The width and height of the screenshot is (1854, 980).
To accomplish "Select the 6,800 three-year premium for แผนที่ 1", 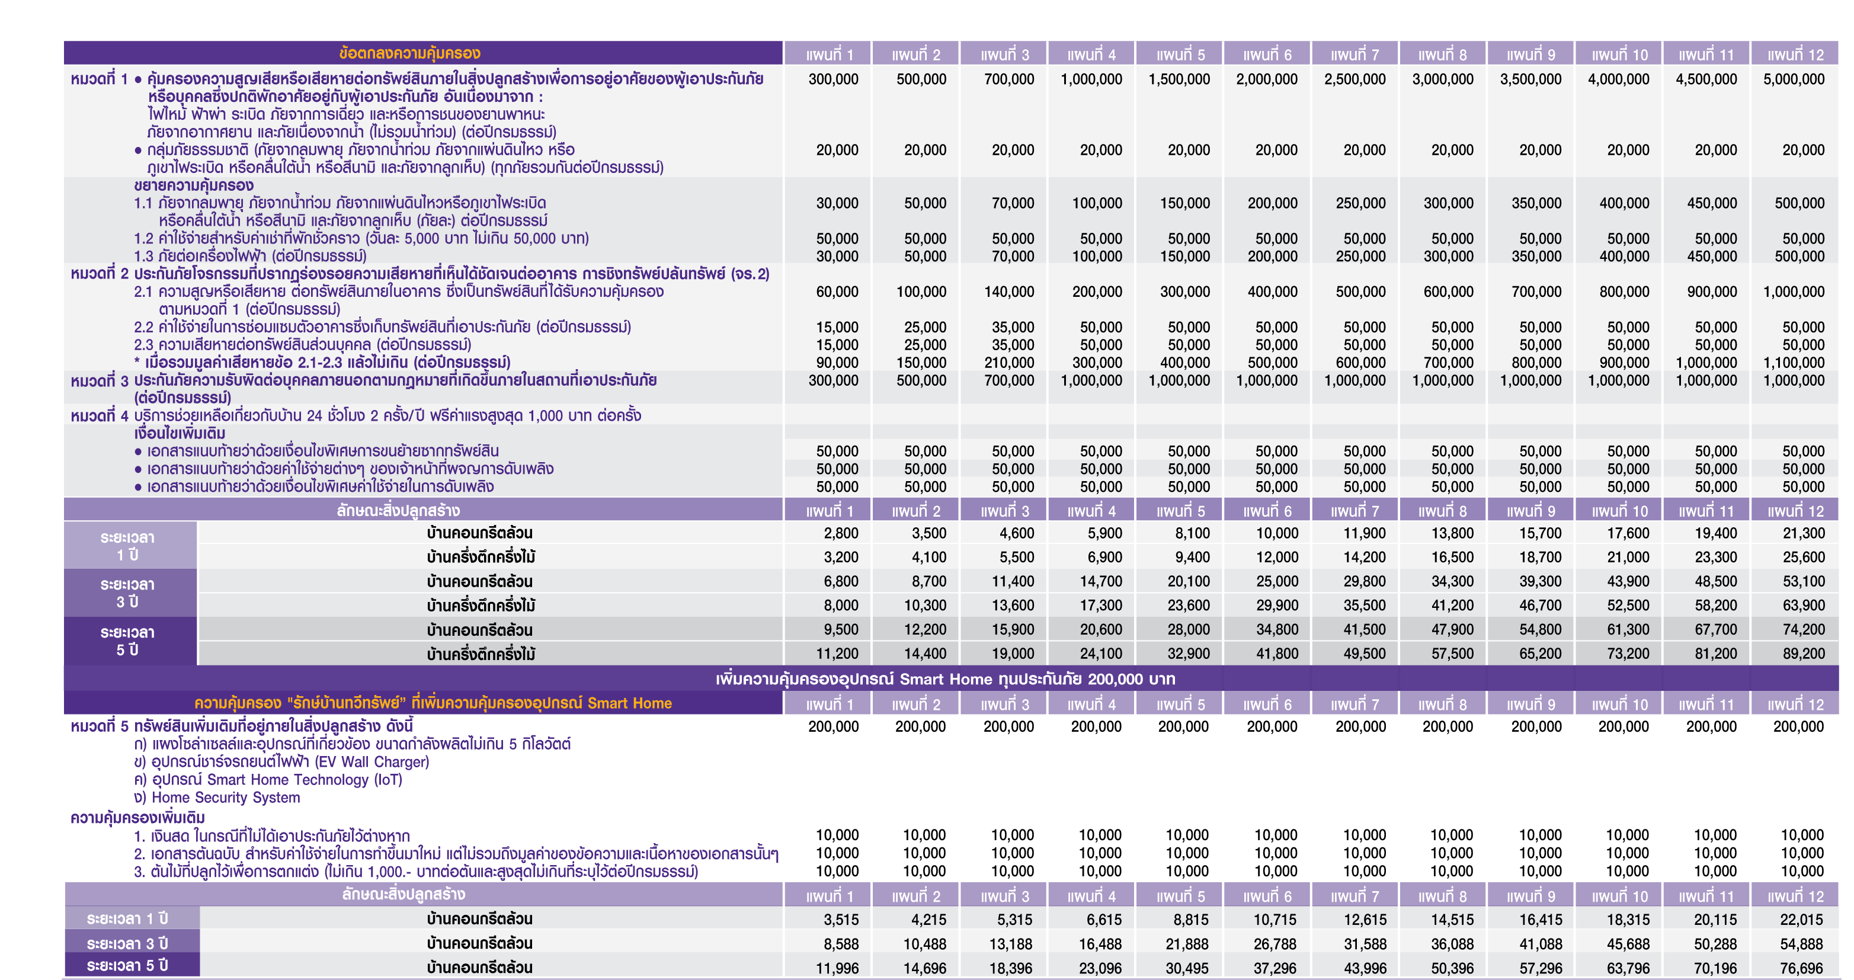I will coord(841,581).
